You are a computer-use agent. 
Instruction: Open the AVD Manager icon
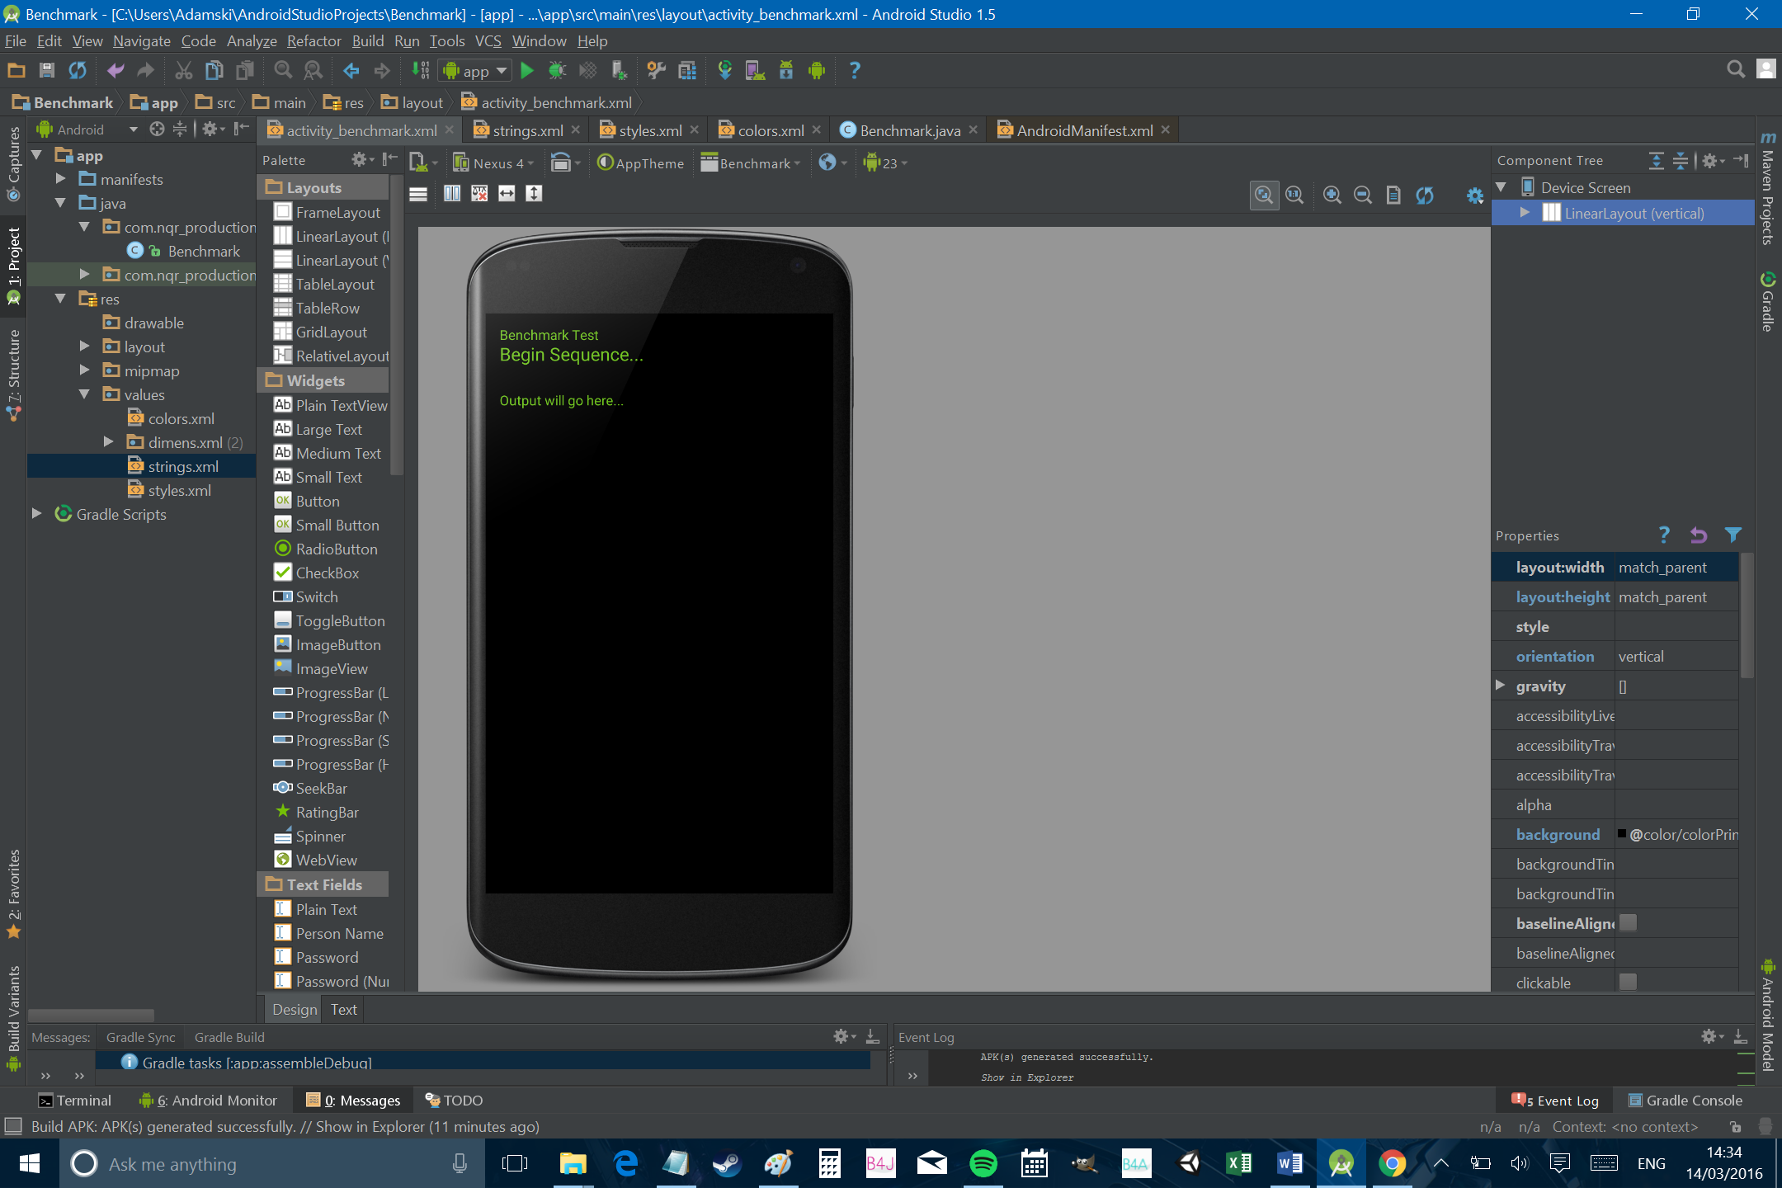pos(755,71)
